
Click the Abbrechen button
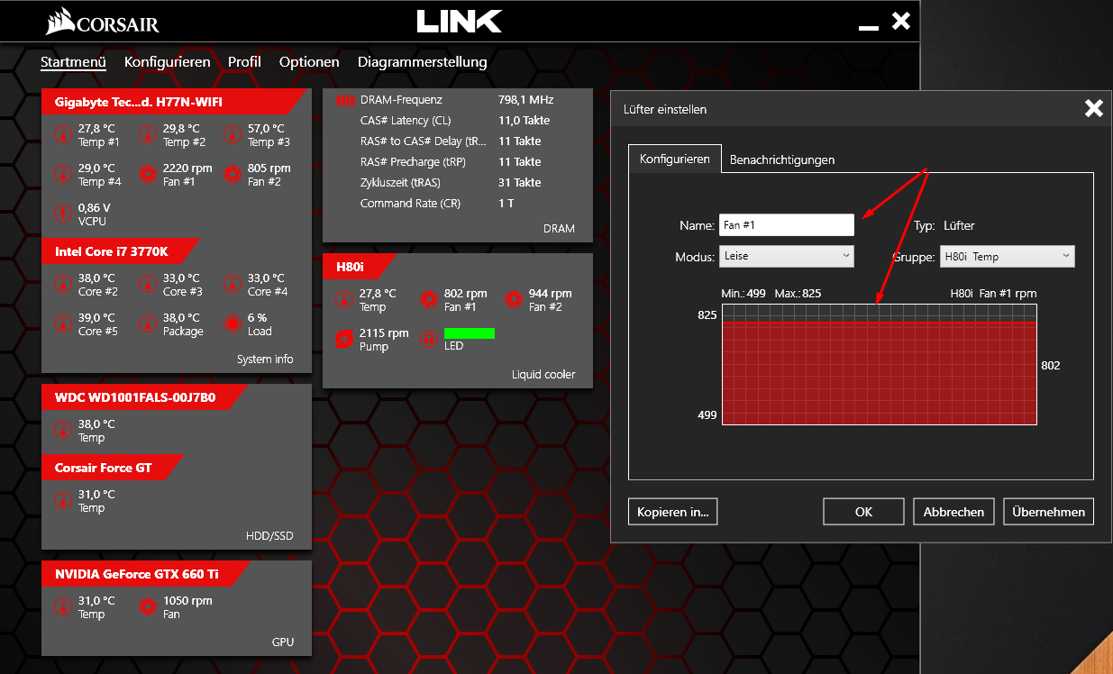pos(953,512)
